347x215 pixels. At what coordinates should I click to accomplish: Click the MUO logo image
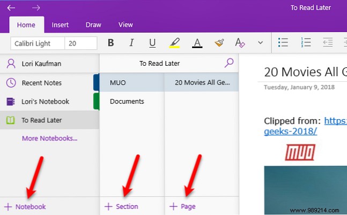(x=300, y=152)
